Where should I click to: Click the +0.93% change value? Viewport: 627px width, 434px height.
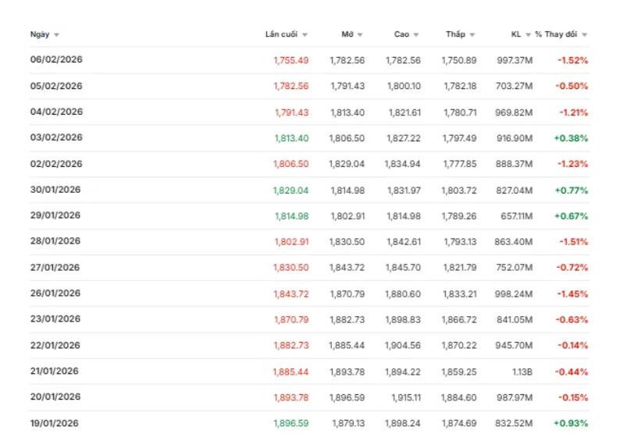571,423
